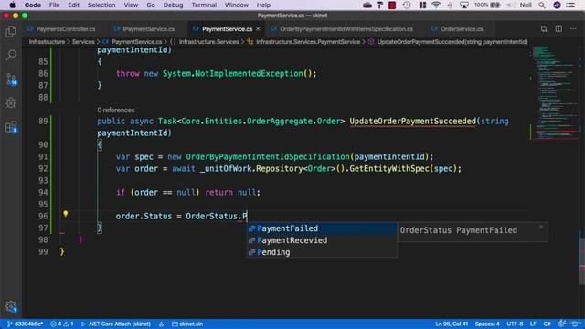The width and height of the screenshot is (585, 329).
Task: Click the open changes icon in editor toolbar
Action: pos(544,28)
